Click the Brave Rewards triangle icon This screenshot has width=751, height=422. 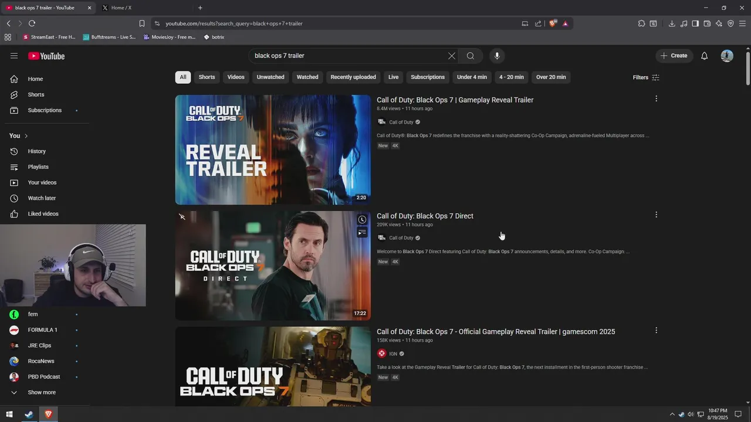pos(565,23)
